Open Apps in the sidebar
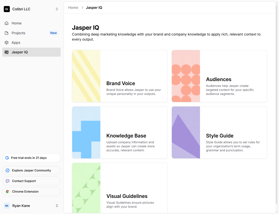Screen dimensions: 279x214 pos(31,43)
